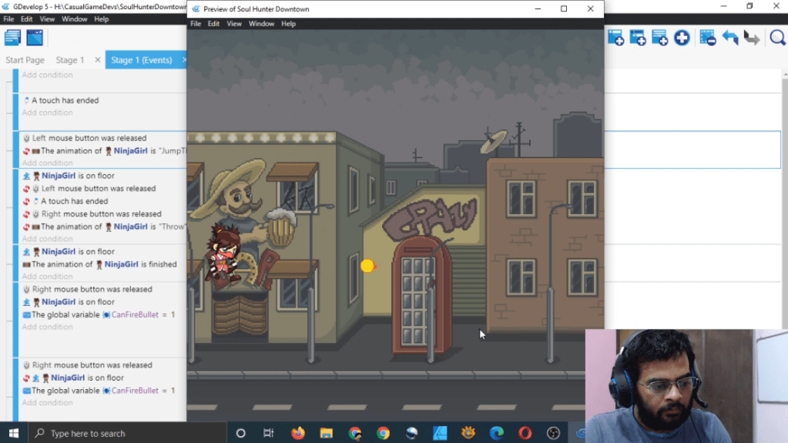The image size is (788, 443).
Task: Open Task View on the taskbar
Action: (x=268, y=433)
